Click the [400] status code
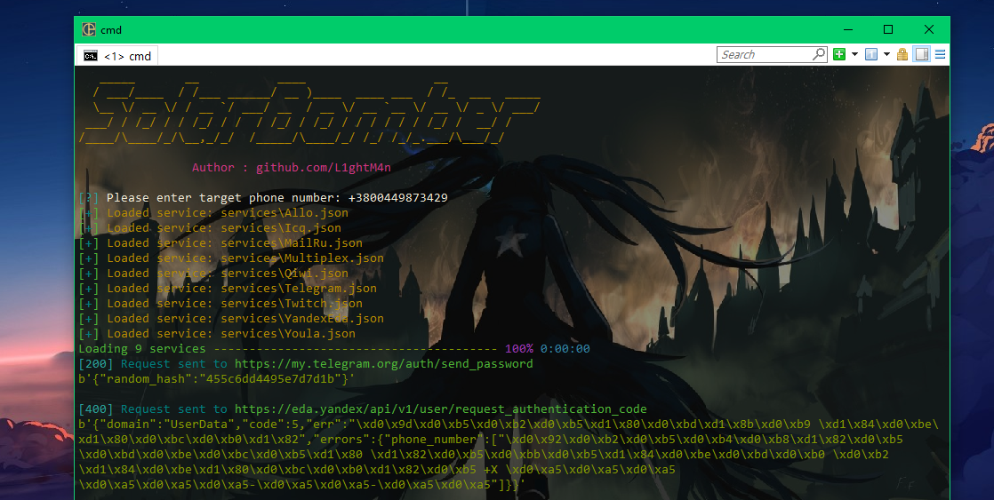The width and height of the screenshot is (994, 500). point(96,409)
